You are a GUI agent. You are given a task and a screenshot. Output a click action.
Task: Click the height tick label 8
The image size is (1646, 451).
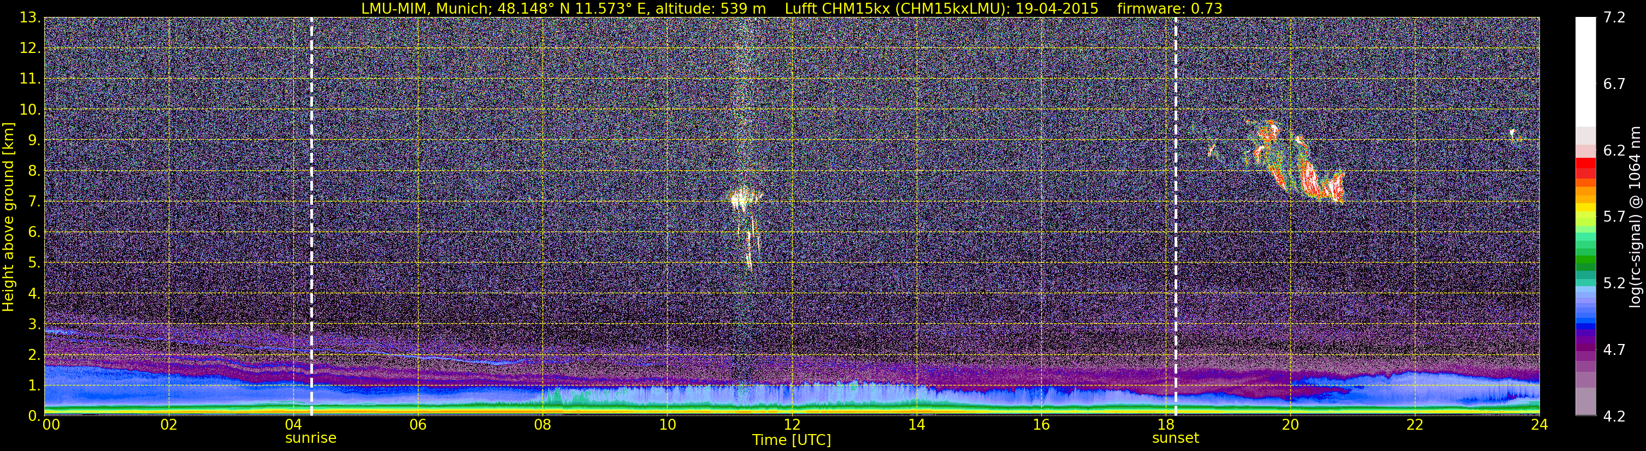click(x=34, y=171)
